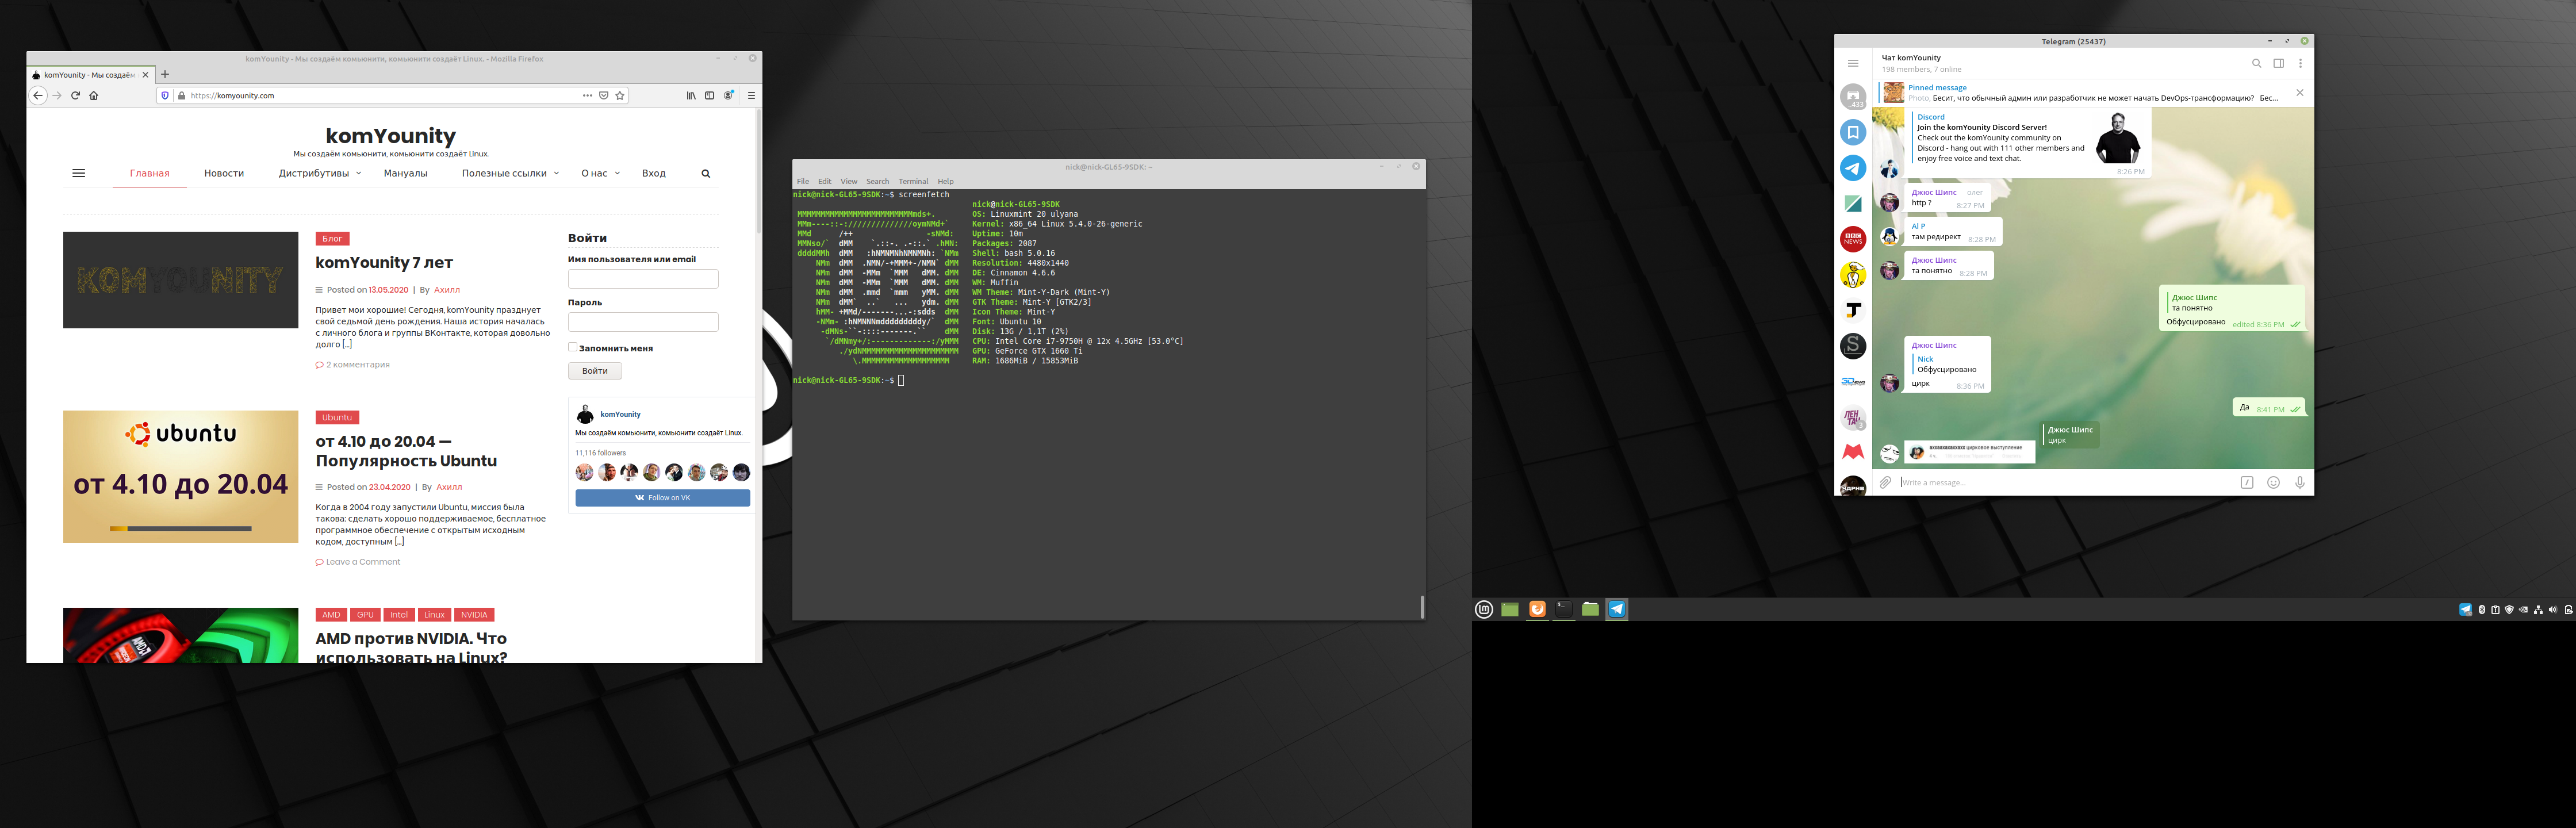Reload the komYounity page in Firefox
2576x828 pixels.
(x=75, y=96)
